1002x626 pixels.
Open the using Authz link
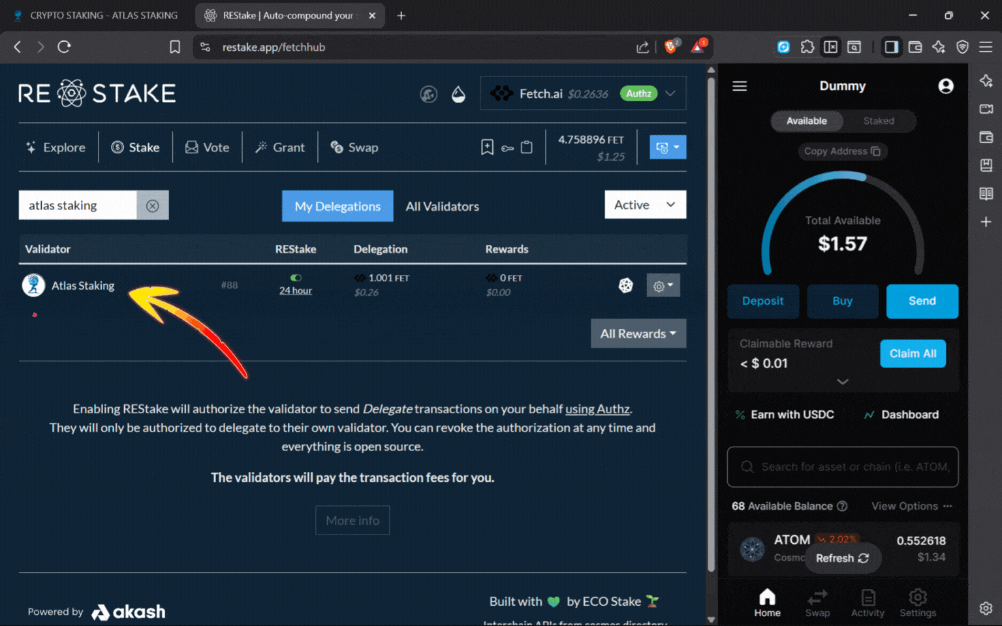click(x=597, y=409)
